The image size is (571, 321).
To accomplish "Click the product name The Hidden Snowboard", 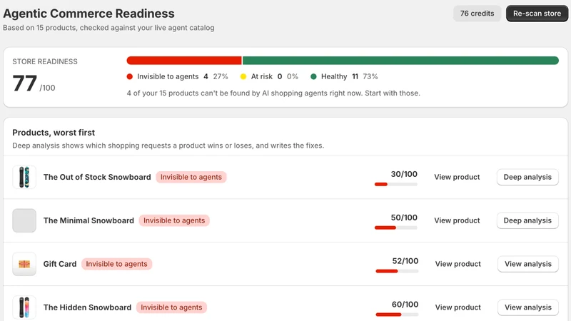I will 87,307.
